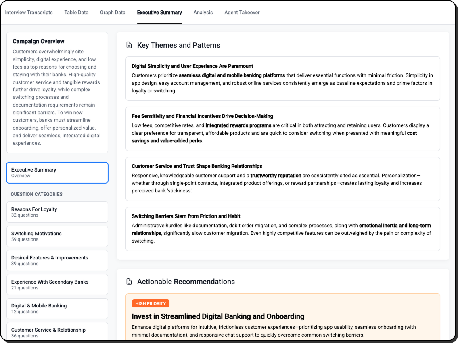
Task: Click the Key Themes and Patterns heading
Action: point(178,45)
